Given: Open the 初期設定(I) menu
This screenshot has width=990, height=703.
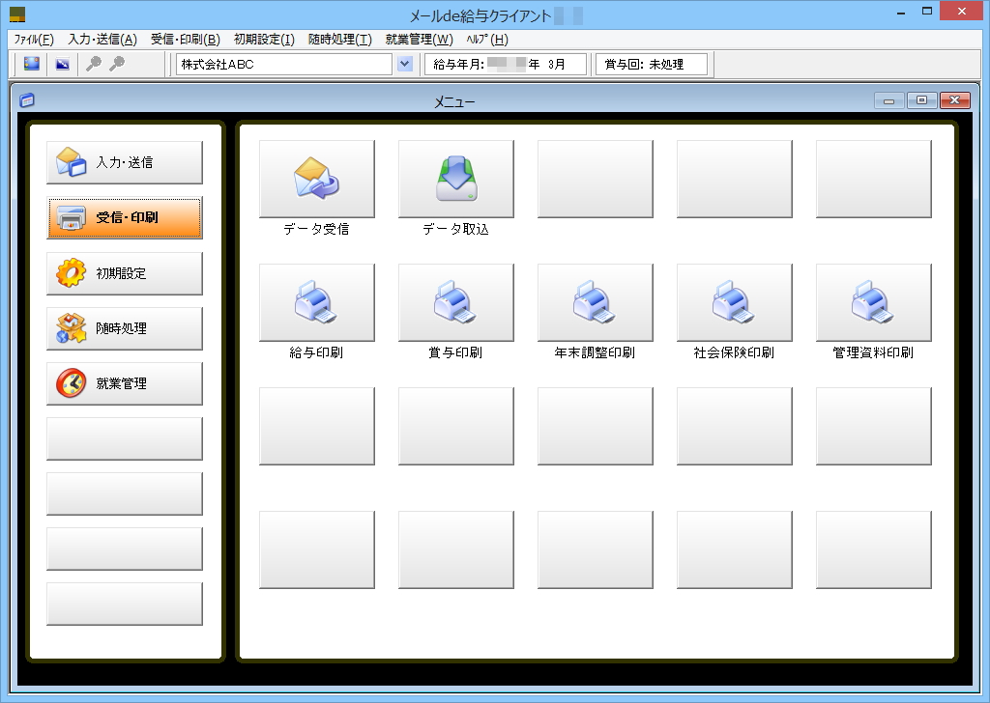Looking at the screenshot, I should pos(264,40).
